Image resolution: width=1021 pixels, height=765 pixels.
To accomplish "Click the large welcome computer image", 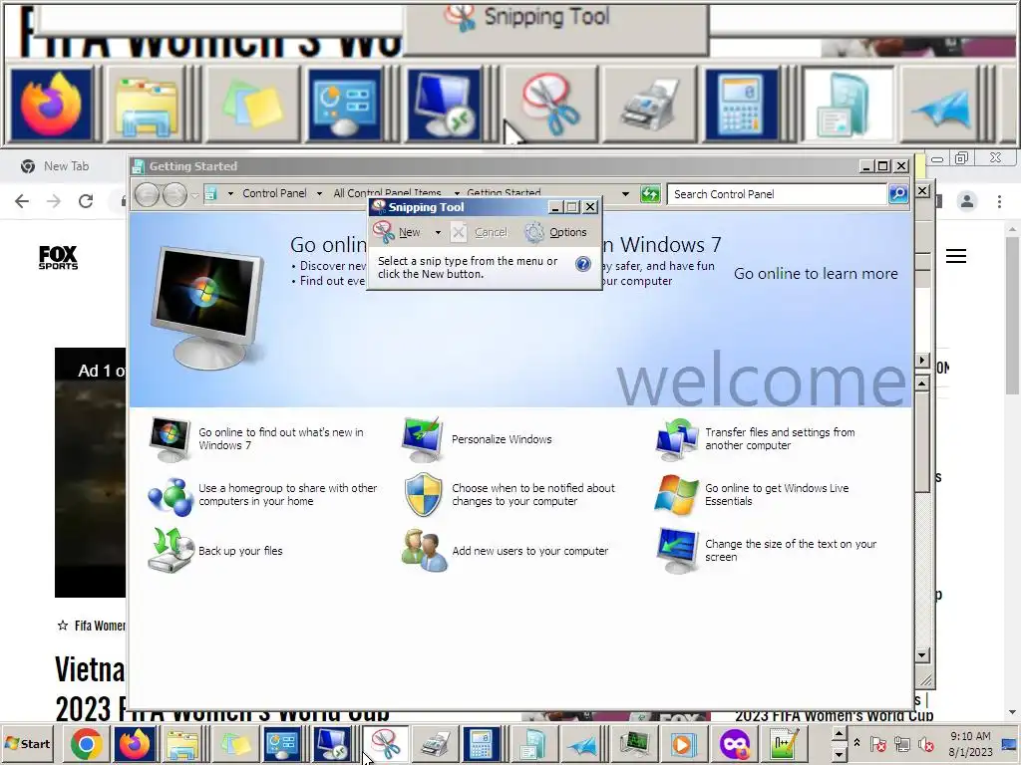I will coord(207,307).
